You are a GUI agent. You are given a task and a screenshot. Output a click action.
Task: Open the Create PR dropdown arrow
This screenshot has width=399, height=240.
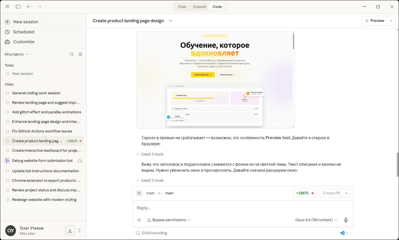coord(346,193)
